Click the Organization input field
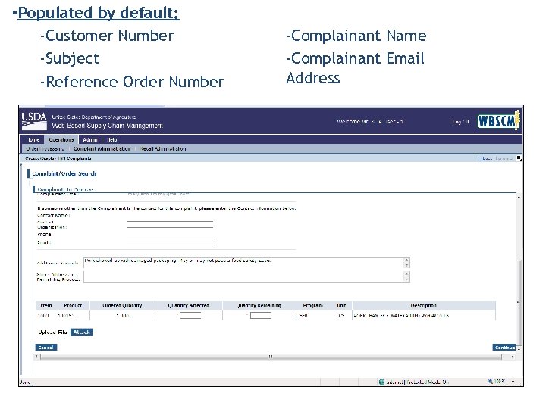Screen dimensions: 546x409 170,225
